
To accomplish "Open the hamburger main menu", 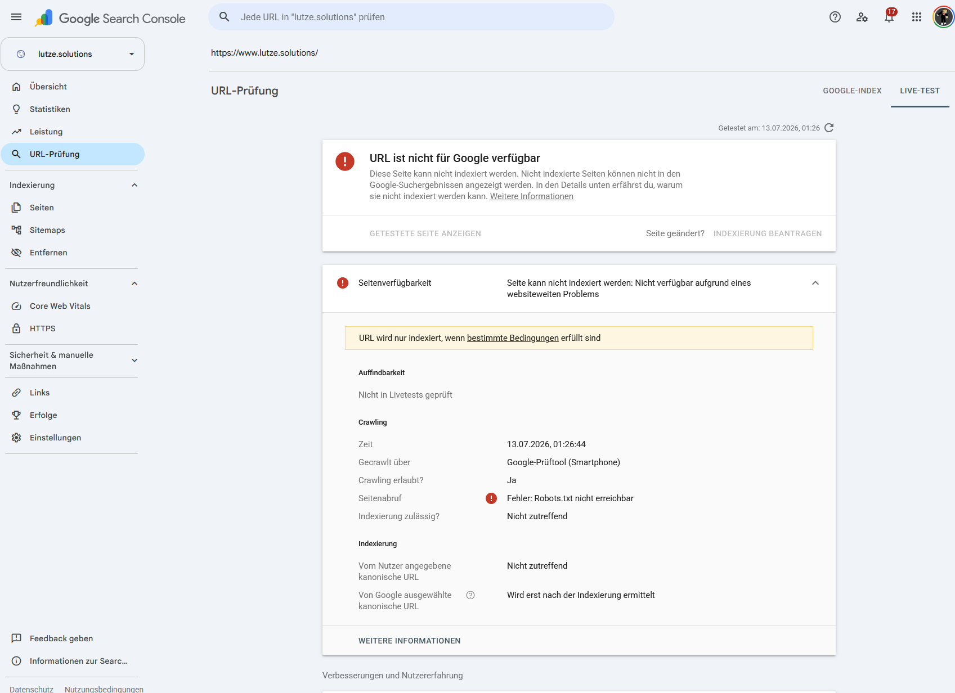I will point(16,17).
